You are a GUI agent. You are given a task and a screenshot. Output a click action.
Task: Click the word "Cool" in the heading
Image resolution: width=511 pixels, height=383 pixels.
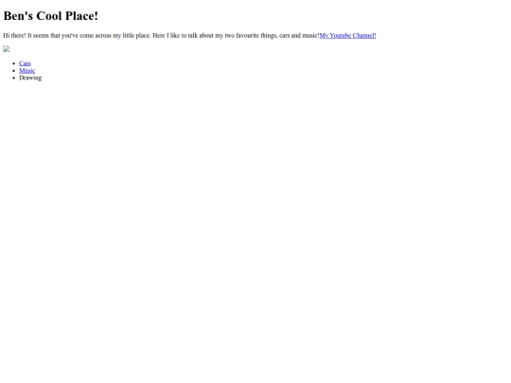click(x=49, y=16)
